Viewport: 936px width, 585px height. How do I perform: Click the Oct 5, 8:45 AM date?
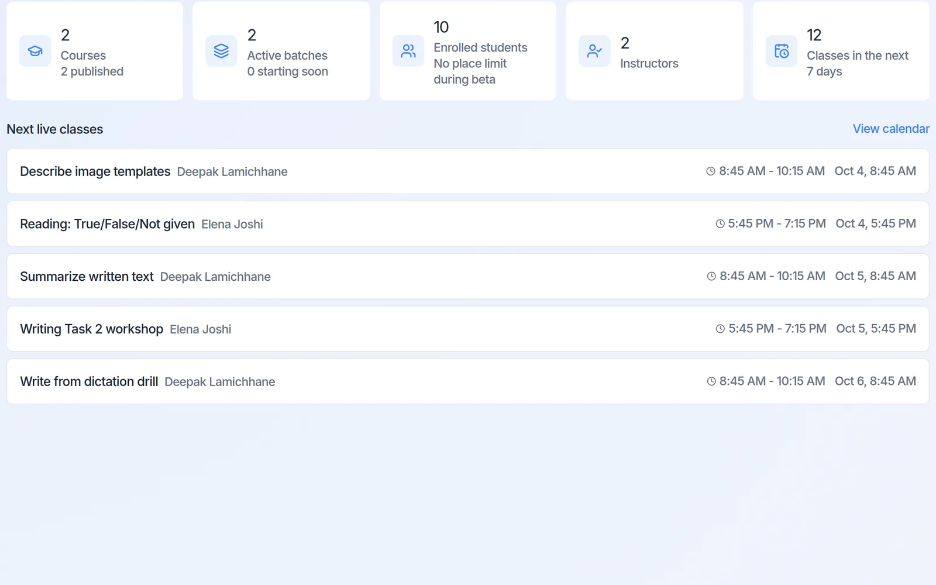[876, 276]
